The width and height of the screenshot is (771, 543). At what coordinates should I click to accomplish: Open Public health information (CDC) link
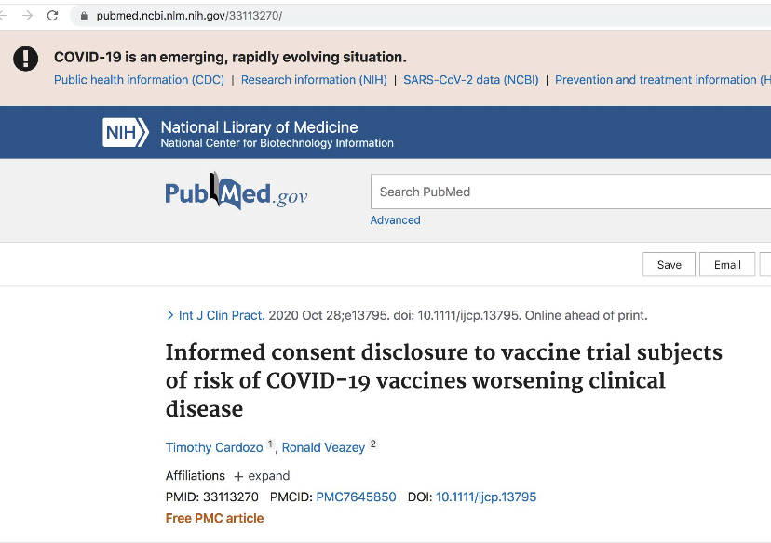(x=139, y=80)
